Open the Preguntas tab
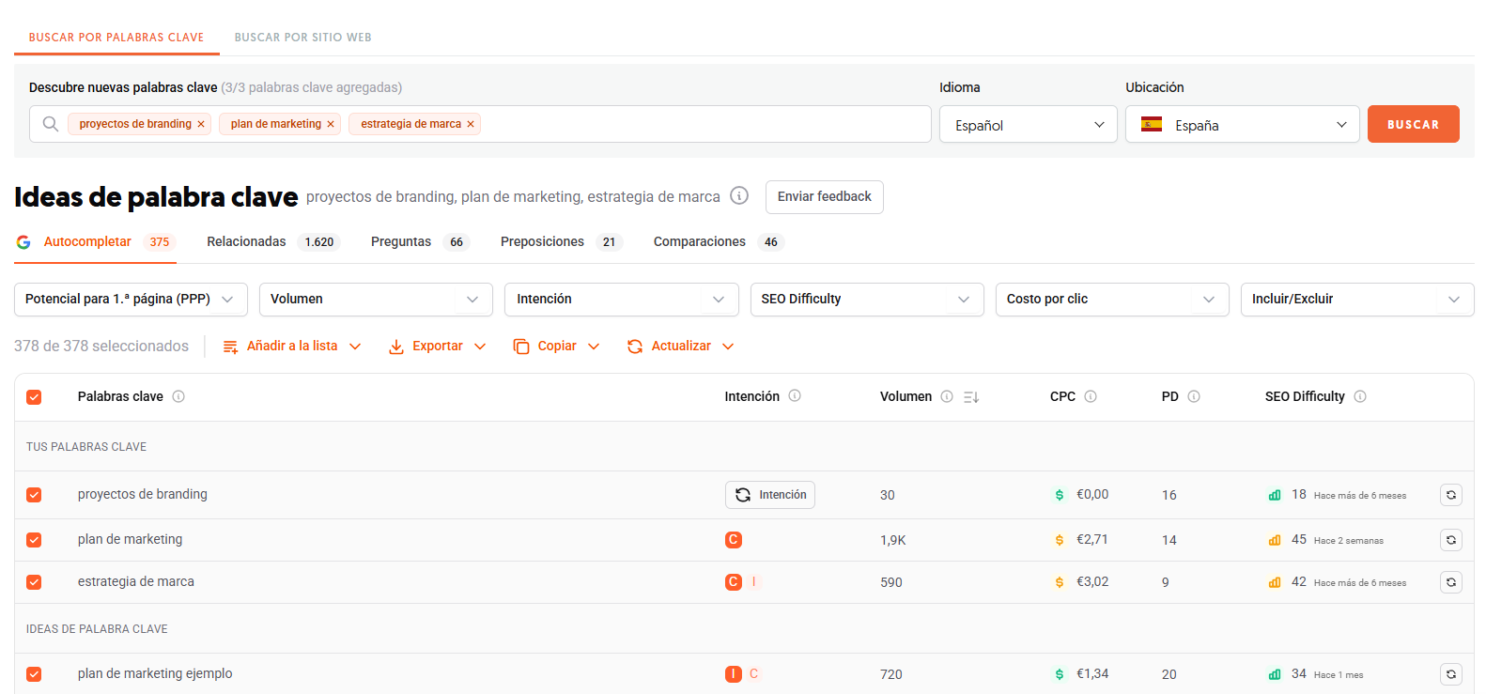 coord(401,242)
